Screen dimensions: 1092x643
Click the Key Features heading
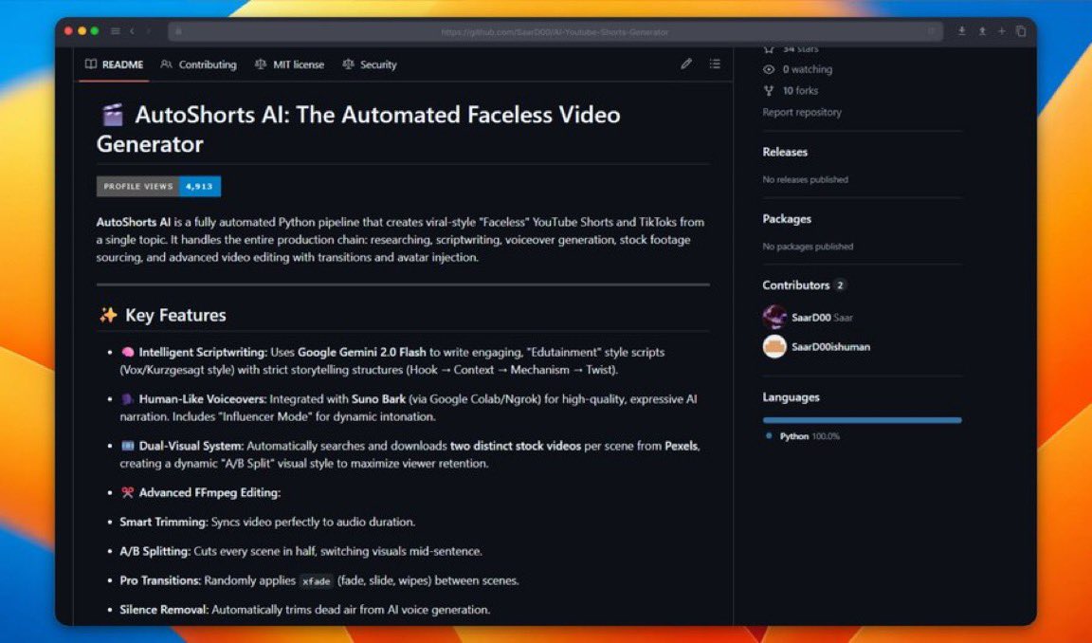click(x=175, y=315)
